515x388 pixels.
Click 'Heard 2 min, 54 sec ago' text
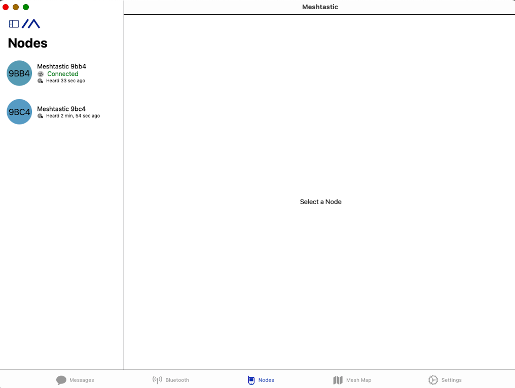click(x=73, y=116)
